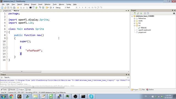This screenshot has width=176, height=99.
Task: Select openfl-readme.txt in the project tree
Action: coord(145,30)
